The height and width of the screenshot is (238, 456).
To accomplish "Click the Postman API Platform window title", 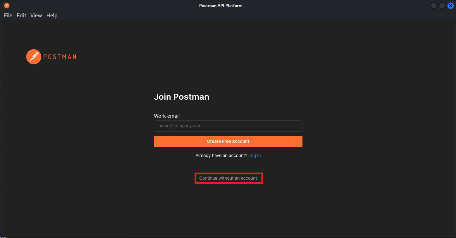I will (221, 6).
